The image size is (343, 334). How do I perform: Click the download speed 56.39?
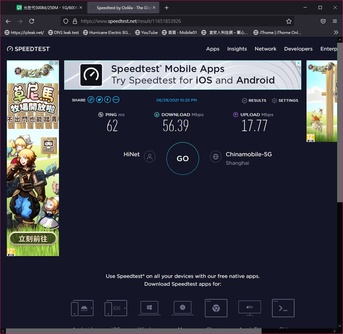point(175,126)
